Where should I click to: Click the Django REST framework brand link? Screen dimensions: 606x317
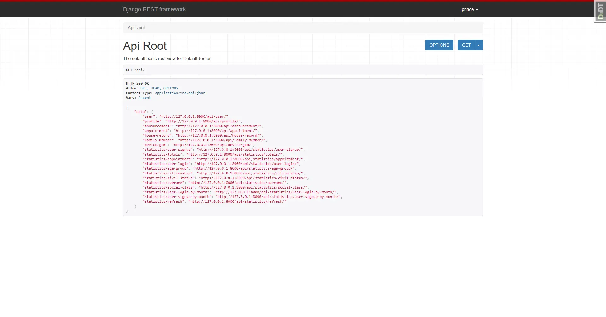point(154,9)
